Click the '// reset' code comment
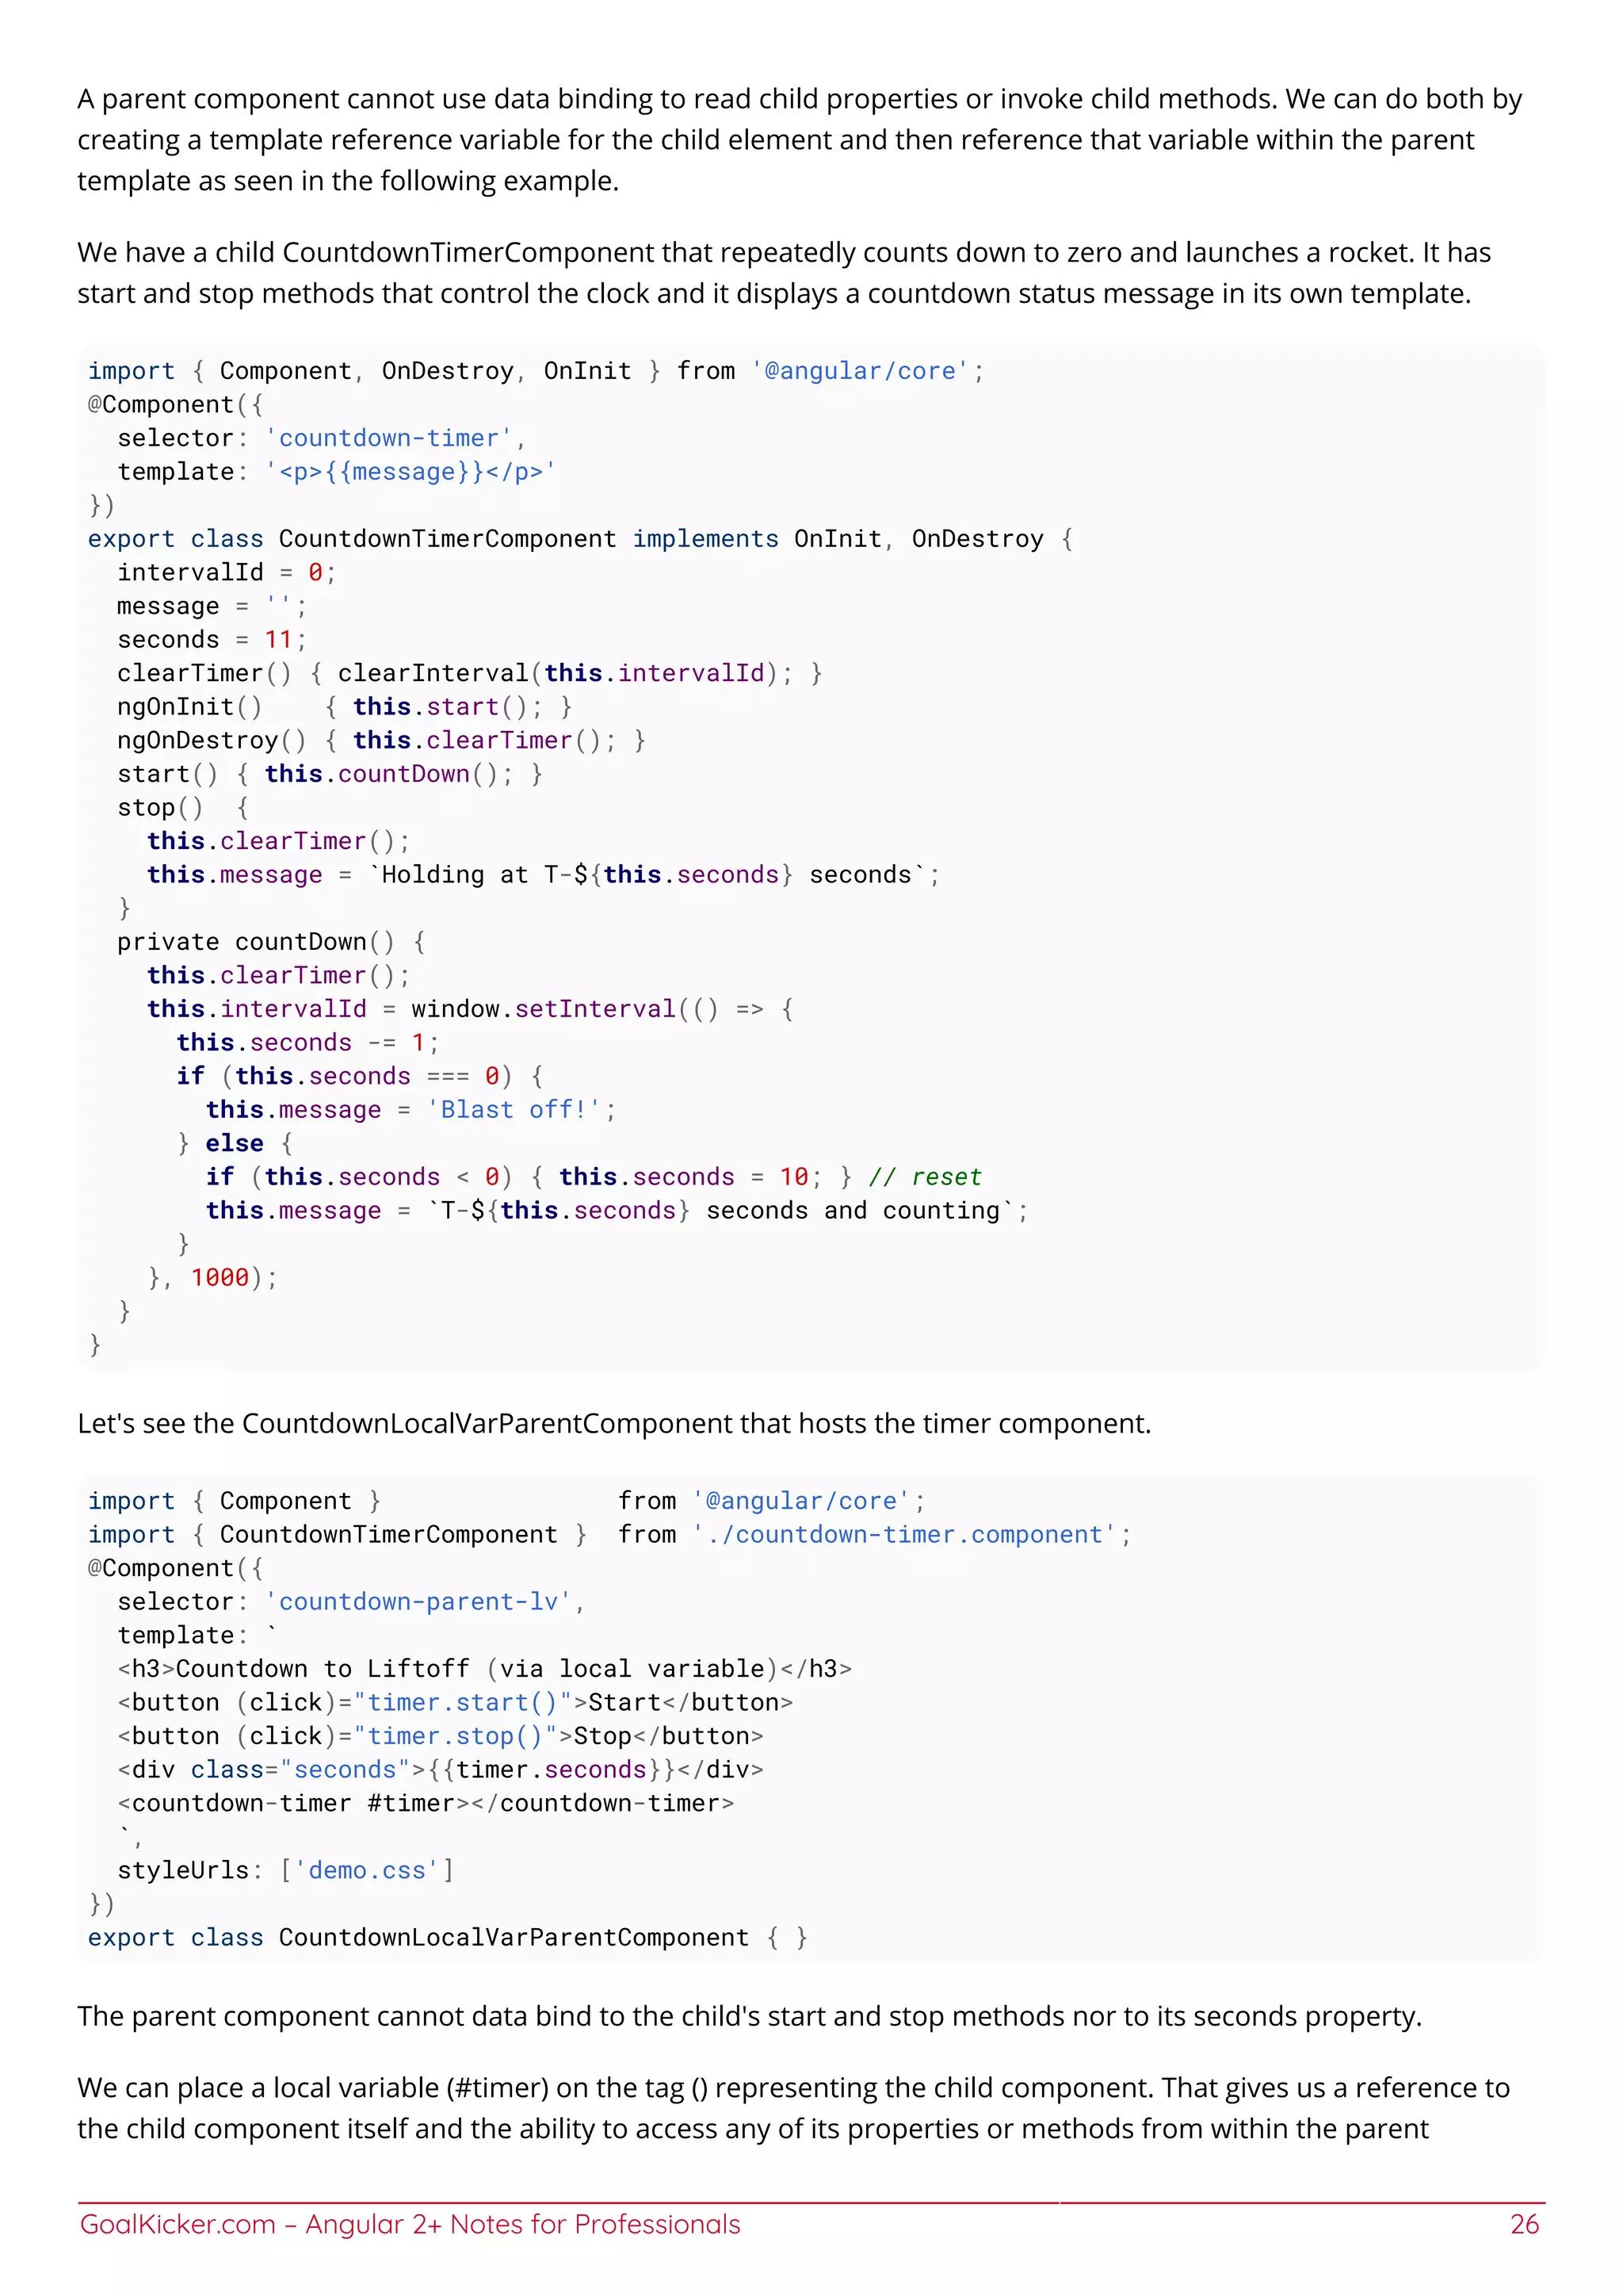Viewport: 1623px width, 2296px height. pos(925,1176)
